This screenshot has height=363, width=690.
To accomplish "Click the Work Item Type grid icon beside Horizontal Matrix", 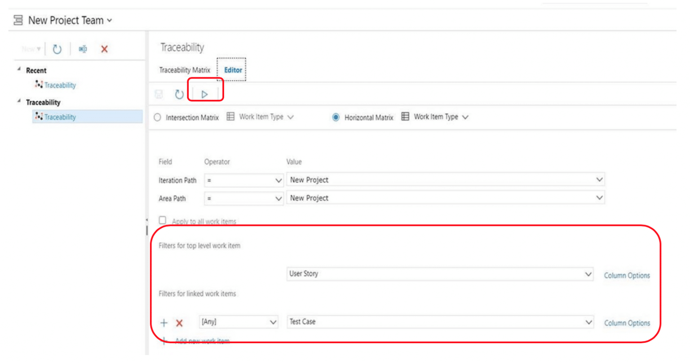I will [x=406, y=117].
